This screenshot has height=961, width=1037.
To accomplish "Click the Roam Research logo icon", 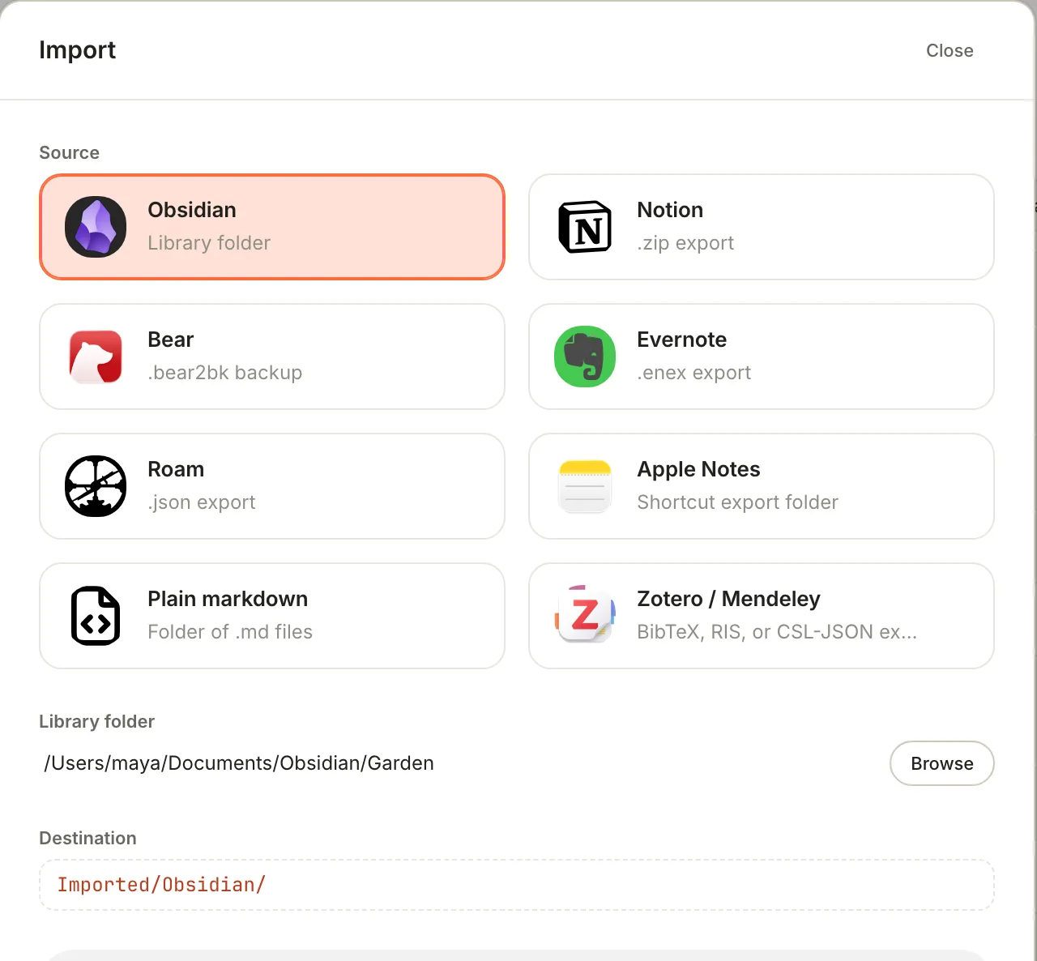I will pos(96,486).
